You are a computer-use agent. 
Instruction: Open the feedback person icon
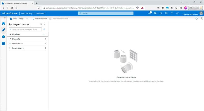177,13
